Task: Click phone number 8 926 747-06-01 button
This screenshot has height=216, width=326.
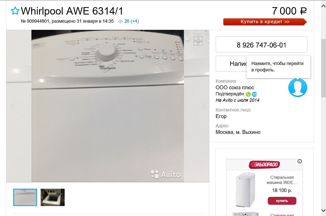Action: (x=261, y=45)
